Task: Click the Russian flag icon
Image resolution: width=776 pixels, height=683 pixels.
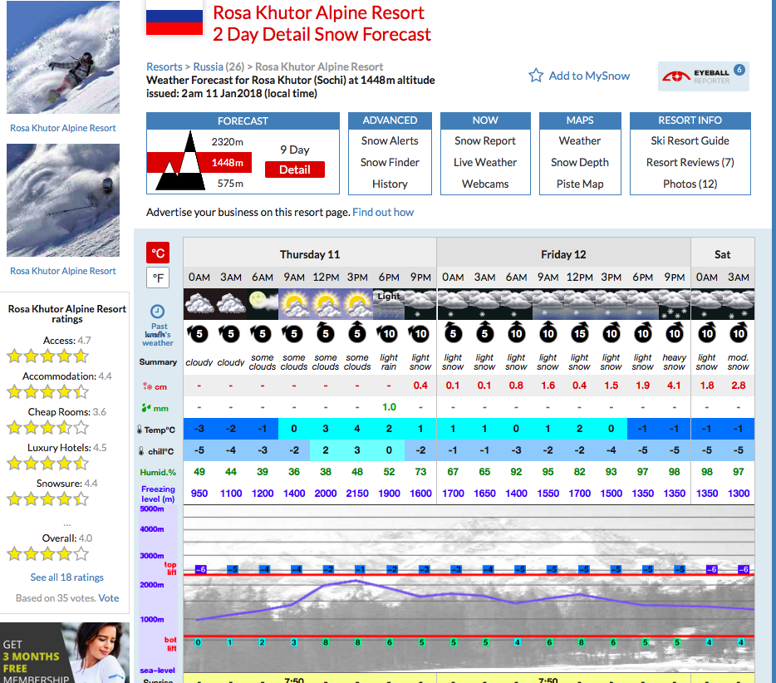Action: pos(174,17)
